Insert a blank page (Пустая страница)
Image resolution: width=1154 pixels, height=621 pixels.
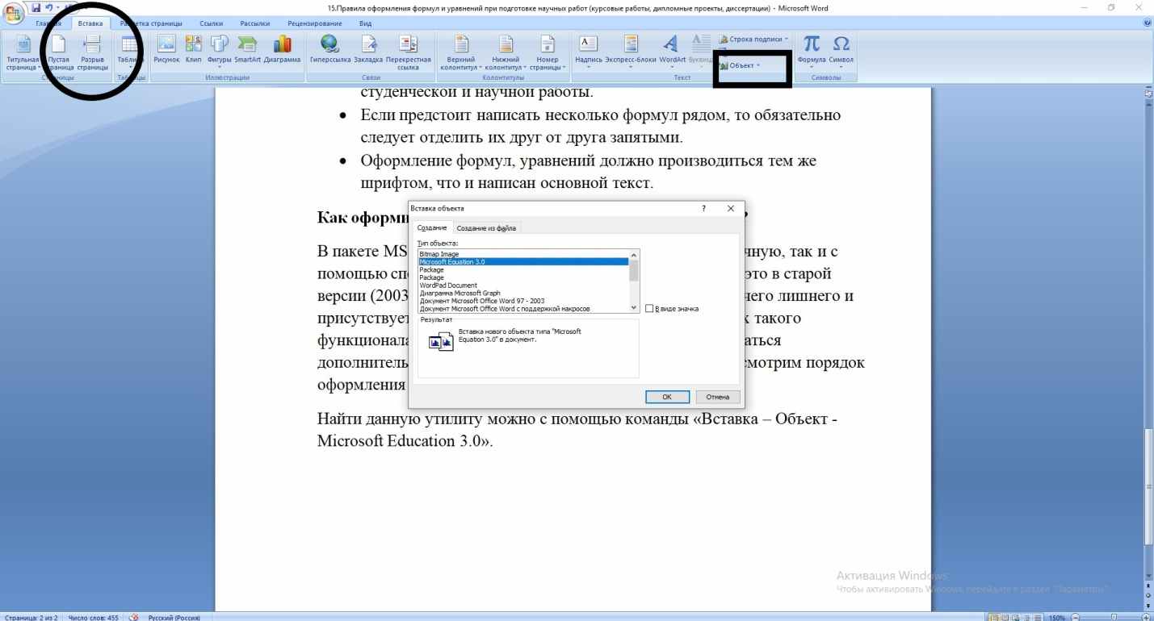[x=60, y=55]
